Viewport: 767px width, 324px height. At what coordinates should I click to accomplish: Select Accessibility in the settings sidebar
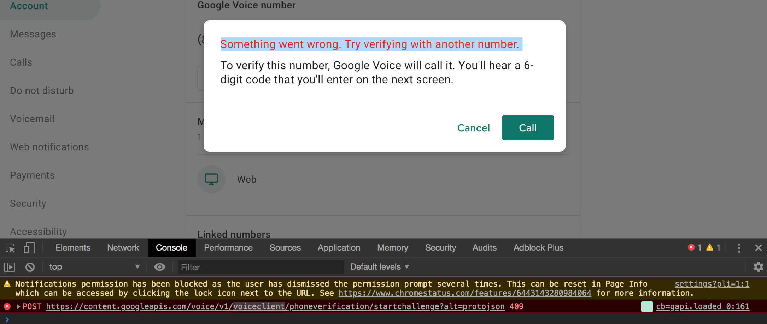[38, 232]
